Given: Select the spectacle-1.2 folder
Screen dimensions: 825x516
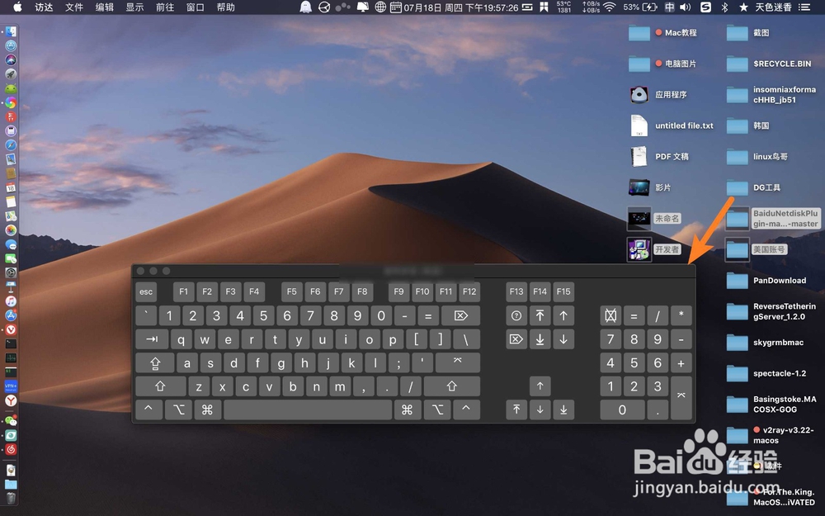Looking at the screenshot, I should pyautogui.click(x=766, y=374).
